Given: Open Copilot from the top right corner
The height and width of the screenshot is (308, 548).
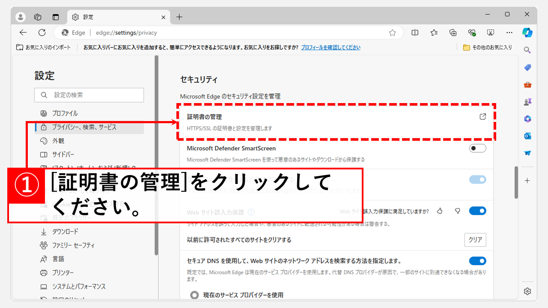Looking at the screenshot, I should point(527,33).
